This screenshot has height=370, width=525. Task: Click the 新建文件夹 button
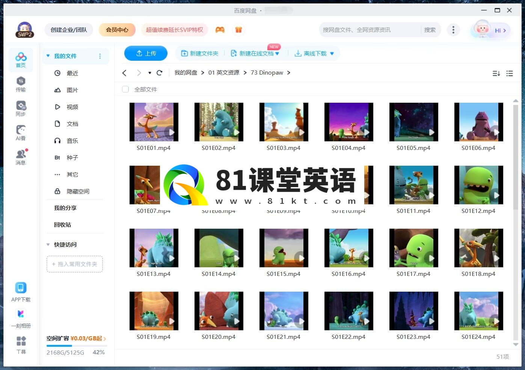pyautogui.click(x=199, y=54)
